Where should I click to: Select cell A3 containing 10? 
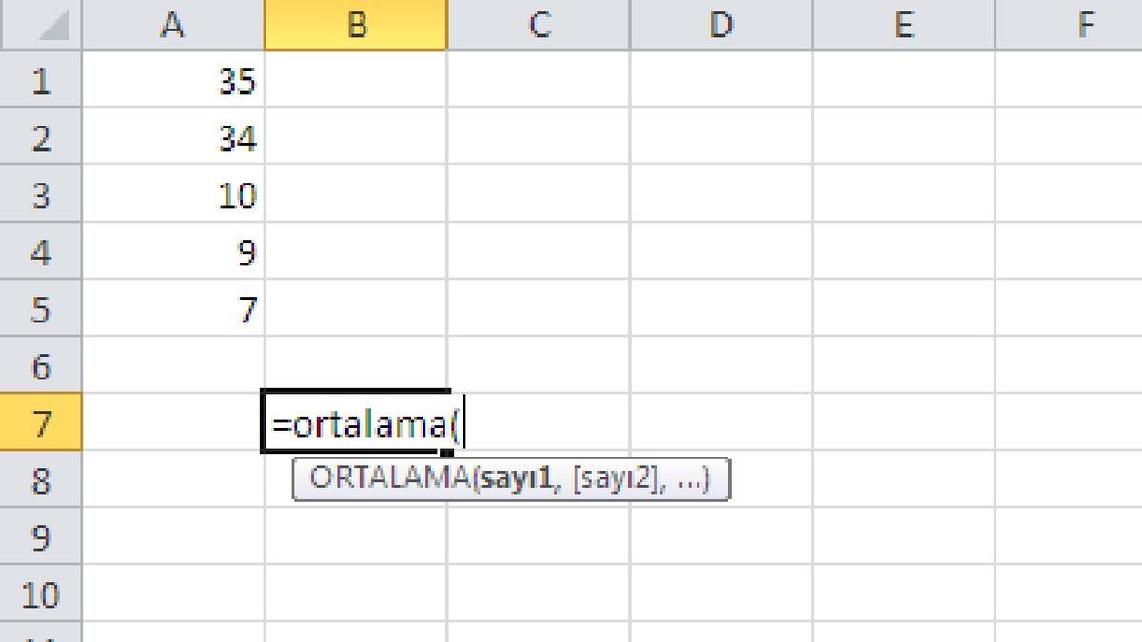tap(173, 197)
